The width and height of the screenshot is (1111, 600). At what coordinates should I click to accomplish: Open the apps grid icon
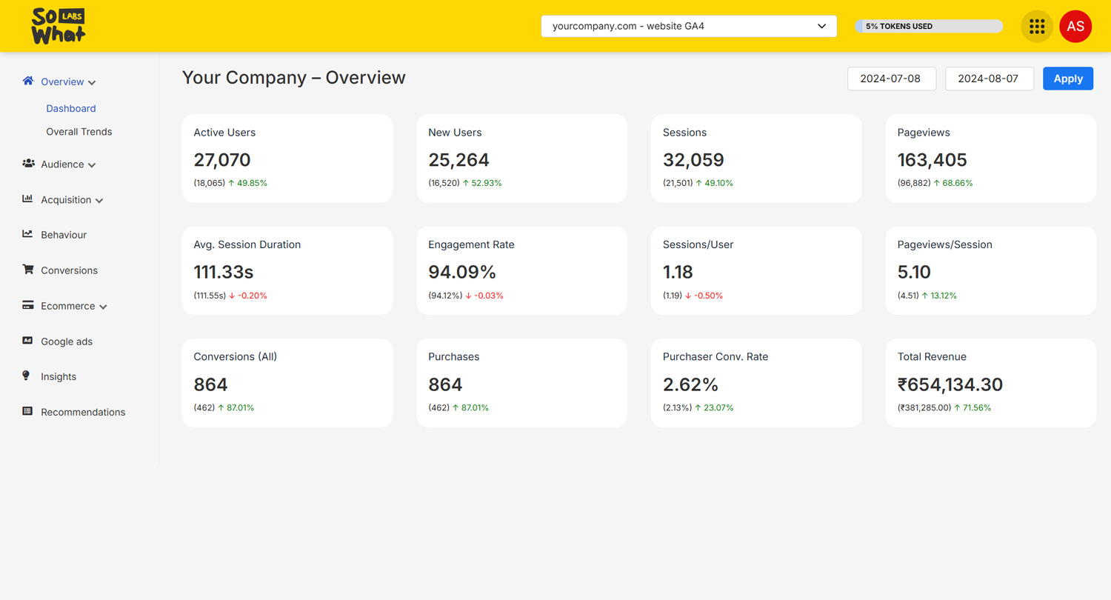pos(1037,27)
